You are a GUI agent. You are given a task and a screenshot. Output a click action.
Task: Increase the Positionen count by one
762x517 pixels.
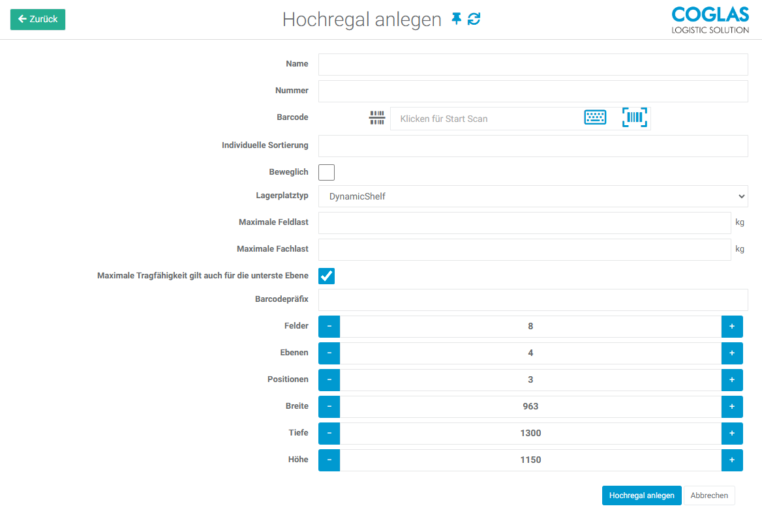731,379
